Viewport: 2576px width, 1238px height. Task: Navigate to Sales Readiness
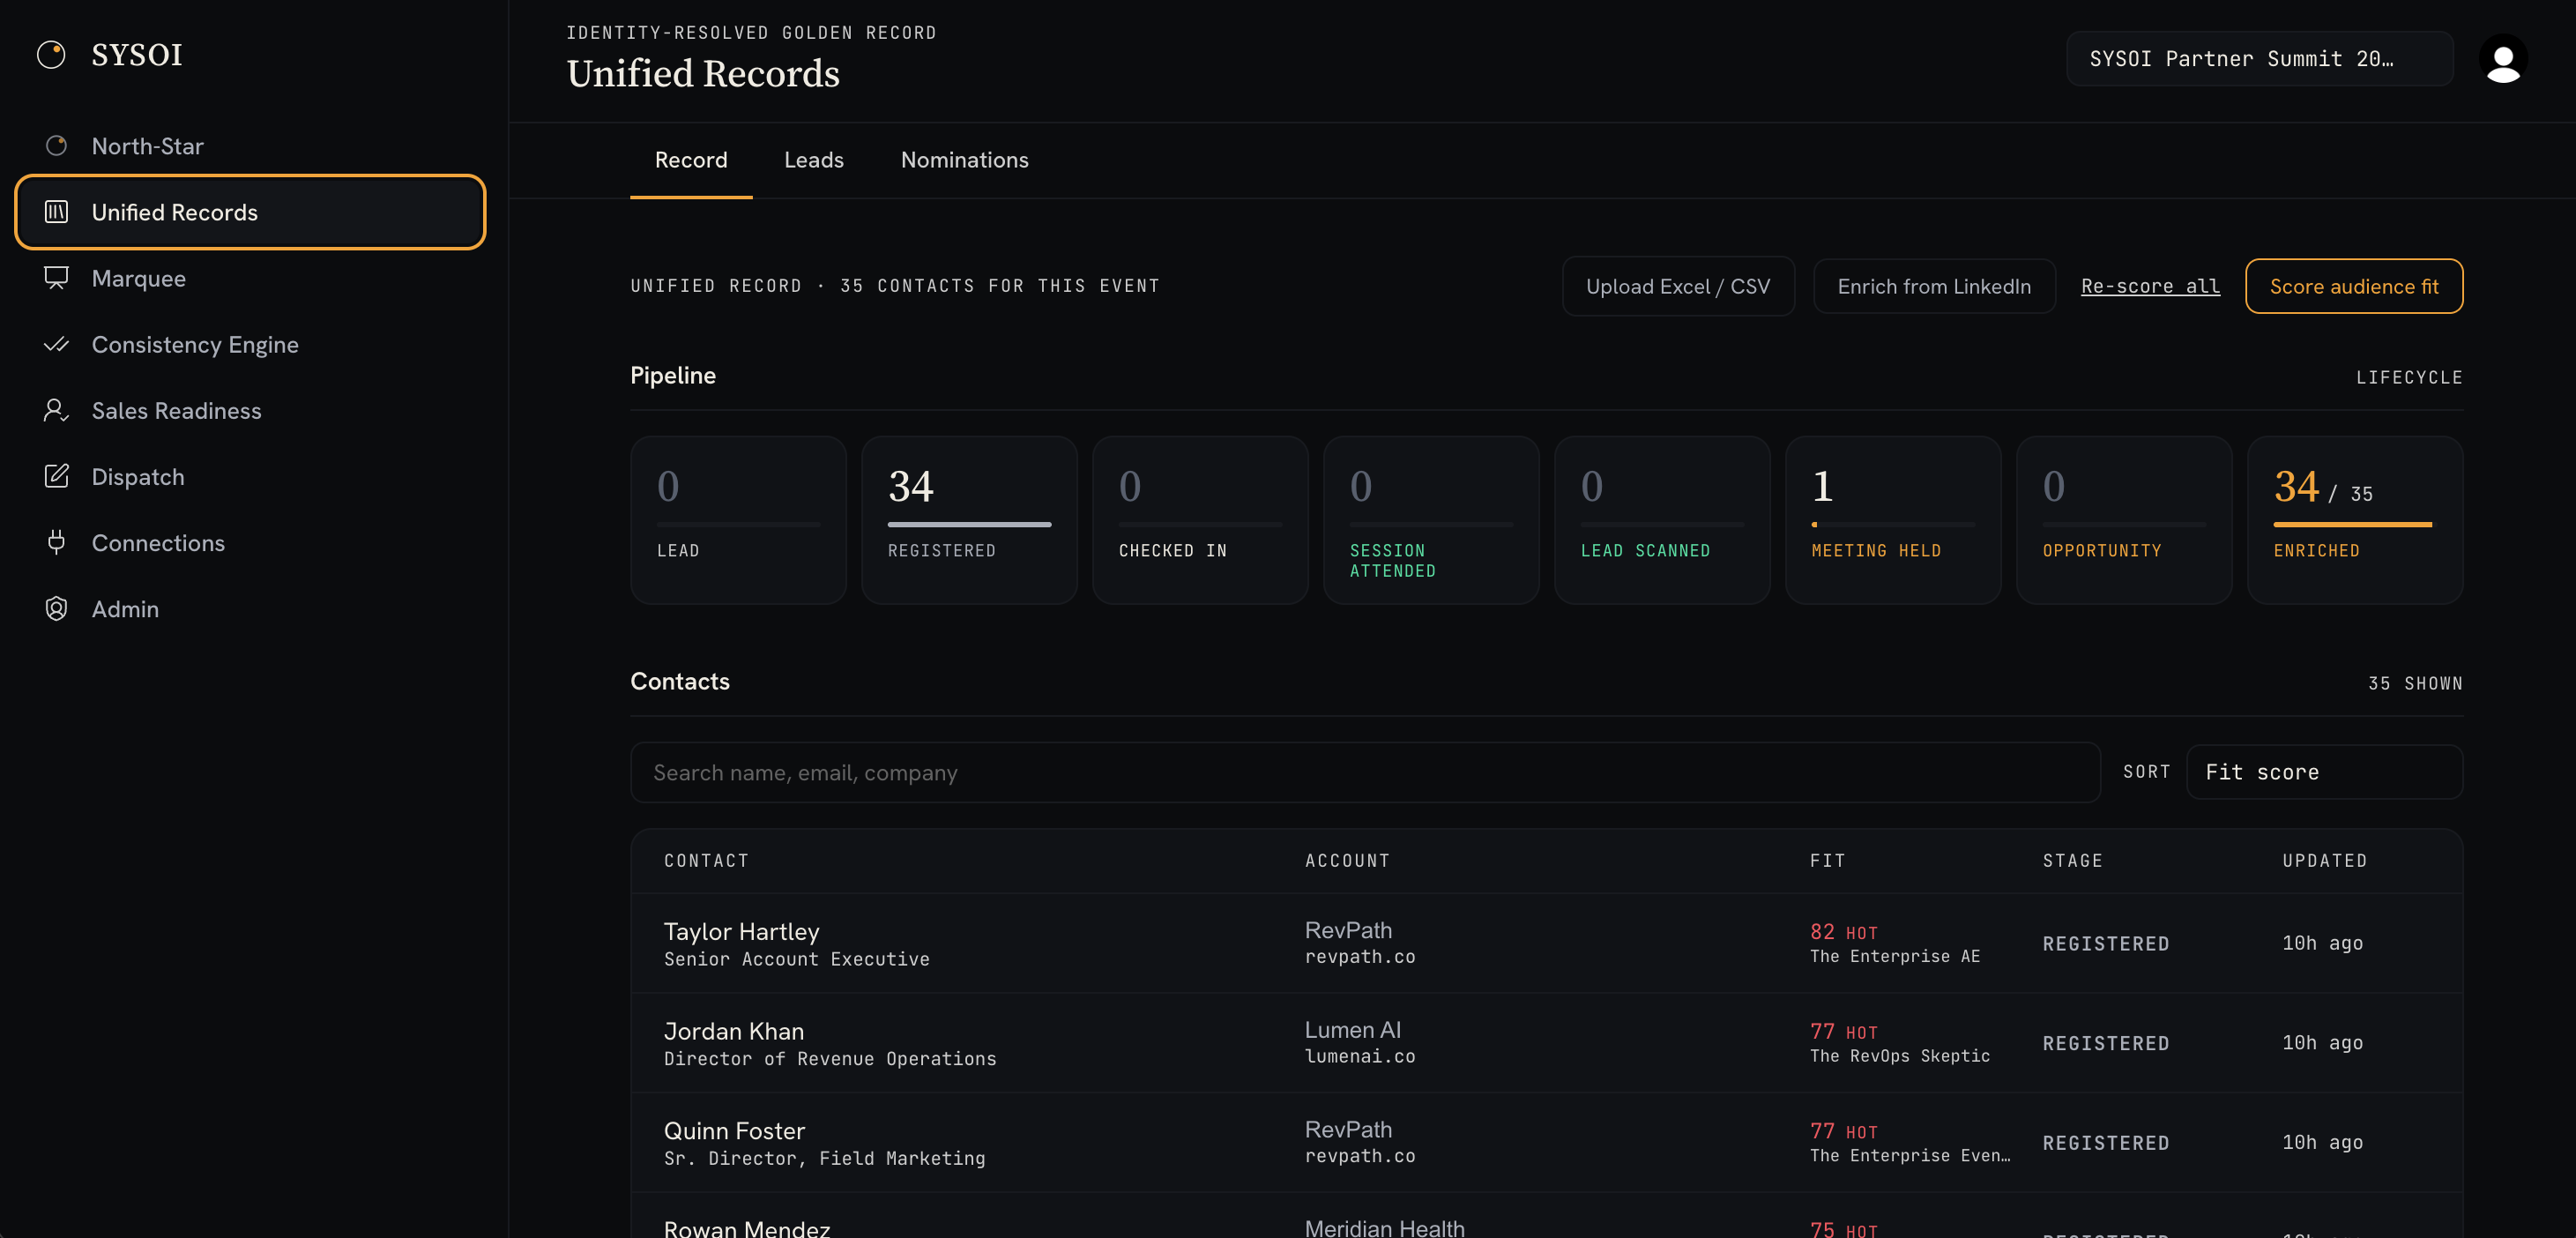250,410
